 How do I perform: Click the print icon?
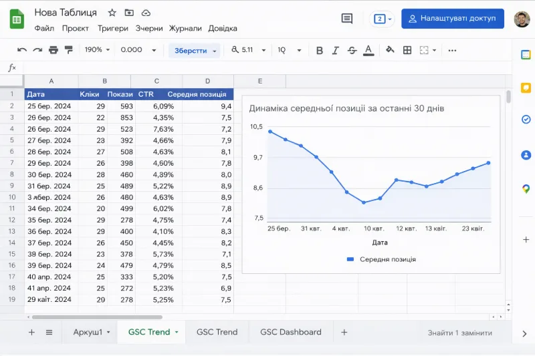(53, 50)
